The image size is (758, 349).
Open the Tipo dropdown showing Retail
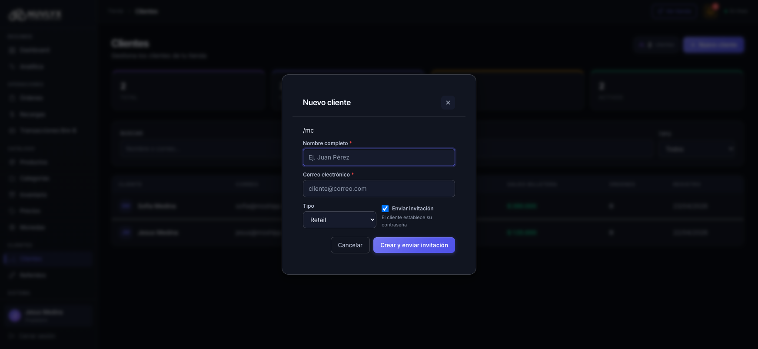339,220
